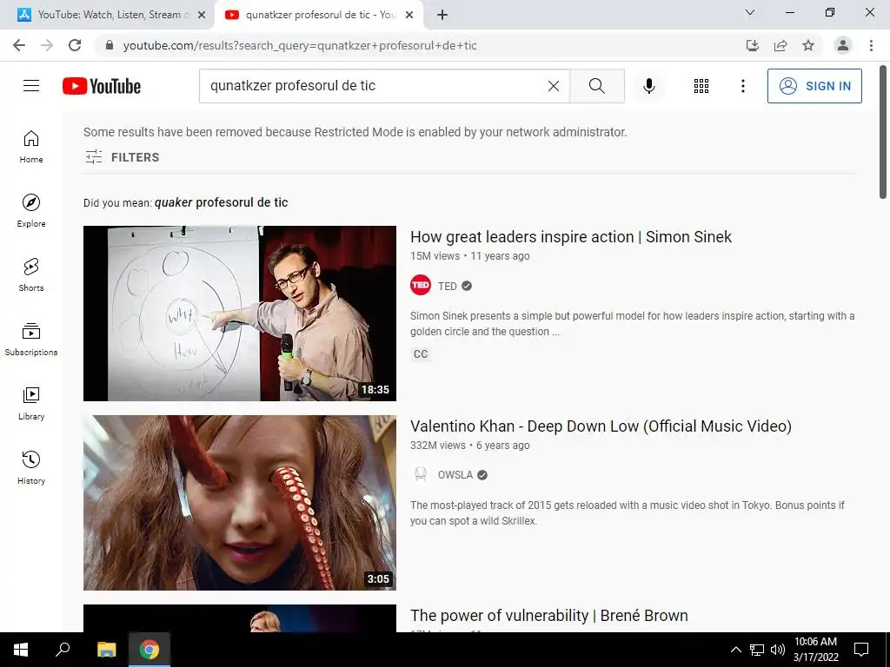Open How great leaders inspire action title

pos(571,236)
